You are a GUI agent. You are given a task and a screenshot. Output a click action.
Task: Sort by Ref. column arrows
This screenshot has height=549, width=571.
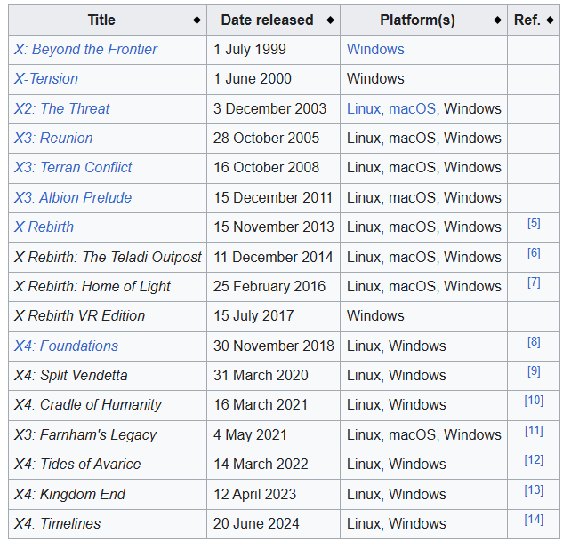point(550,20)
